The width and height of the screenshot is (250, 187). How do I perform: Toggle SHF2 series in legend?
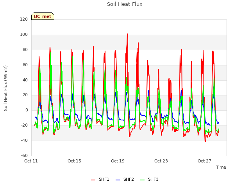pyautogui.click(x=125, y=179)
